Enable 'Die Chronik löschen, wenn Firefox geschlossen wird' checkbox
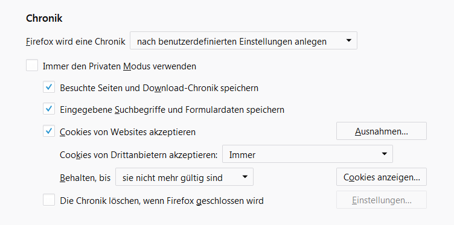This screenshot has width=454, height=225. (x=49, y=200)
